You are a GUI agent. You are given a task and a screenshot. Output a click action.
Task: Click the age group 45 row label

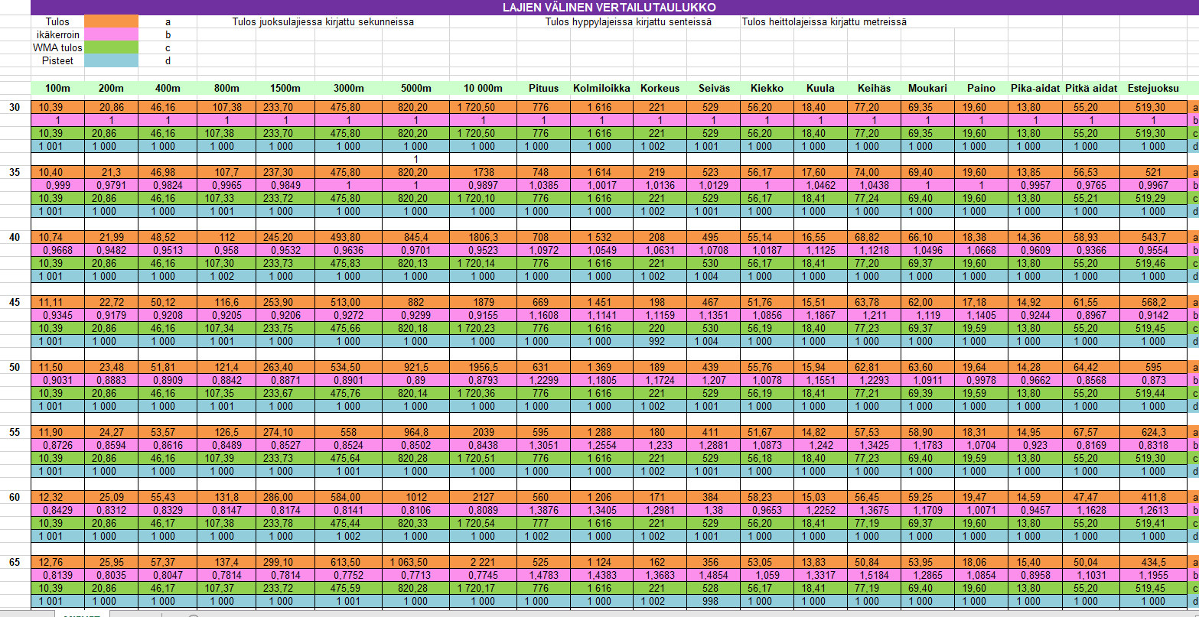(15, 302)
